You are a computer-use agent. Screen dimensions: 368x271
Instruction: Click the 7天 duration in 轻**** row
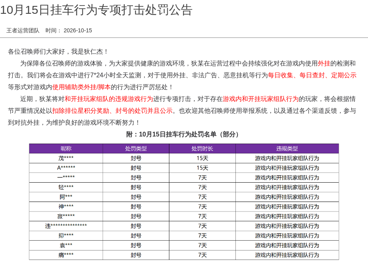202,187
